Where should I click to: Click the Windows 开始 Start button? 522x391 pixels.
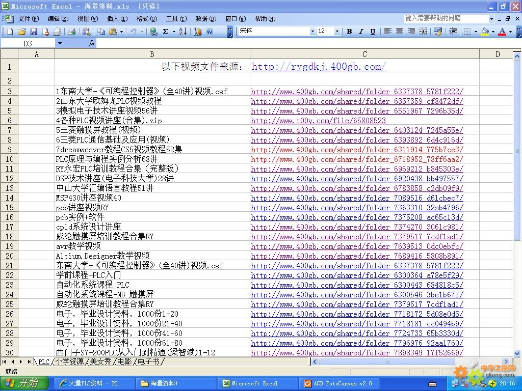click(24, 383)
